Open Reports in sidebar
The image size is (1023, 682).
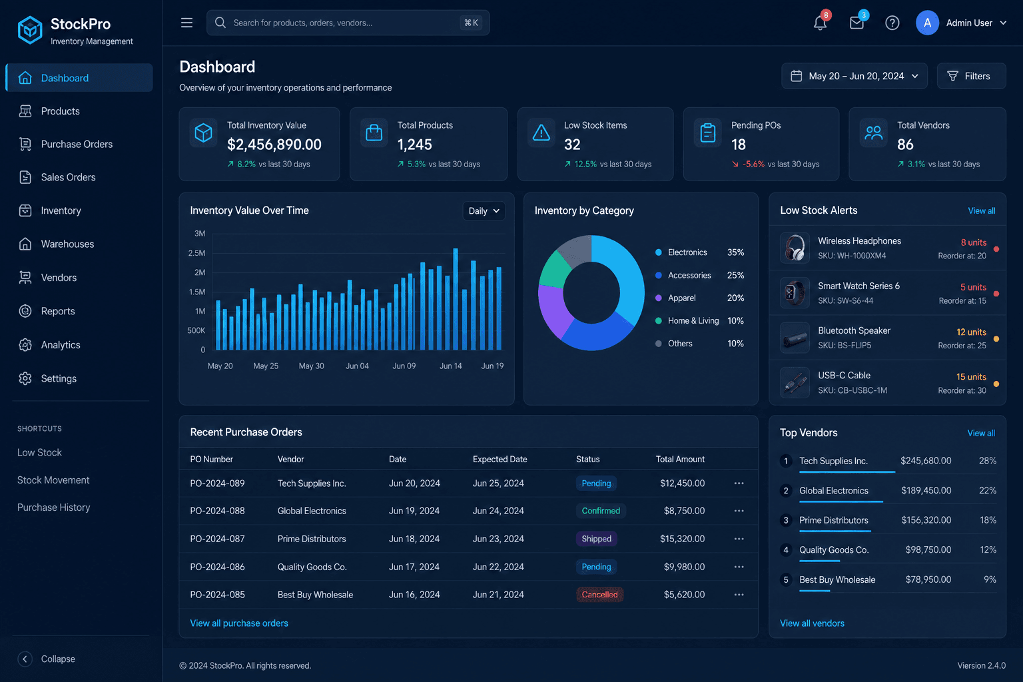coord(79,311)
